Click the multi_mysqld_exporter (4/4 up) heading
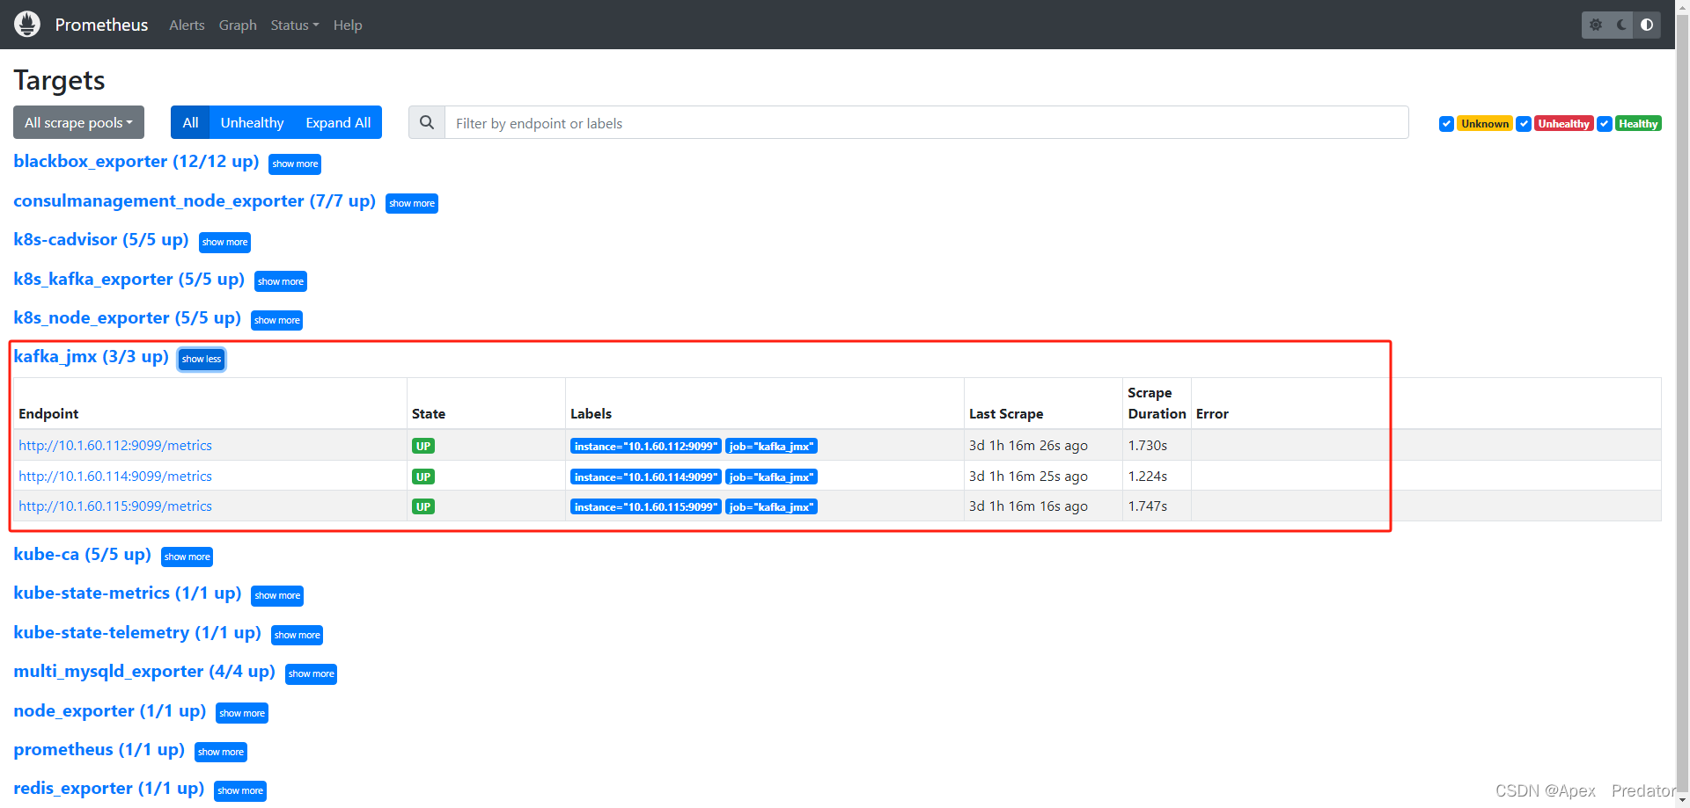The width and height of the screenshot is (1690, 808). click(x=144, y=671)
